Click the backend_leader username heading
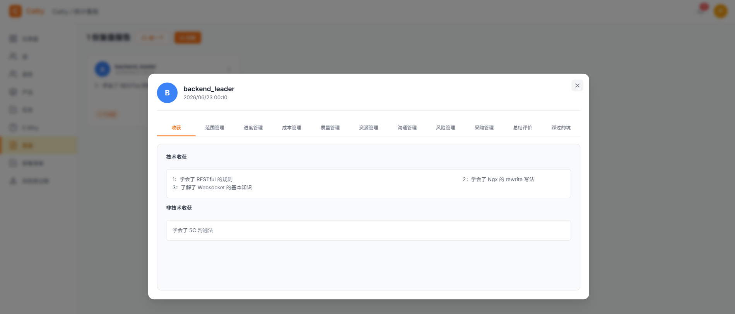The width and height of the screenshot is (735, 314). 209,89
